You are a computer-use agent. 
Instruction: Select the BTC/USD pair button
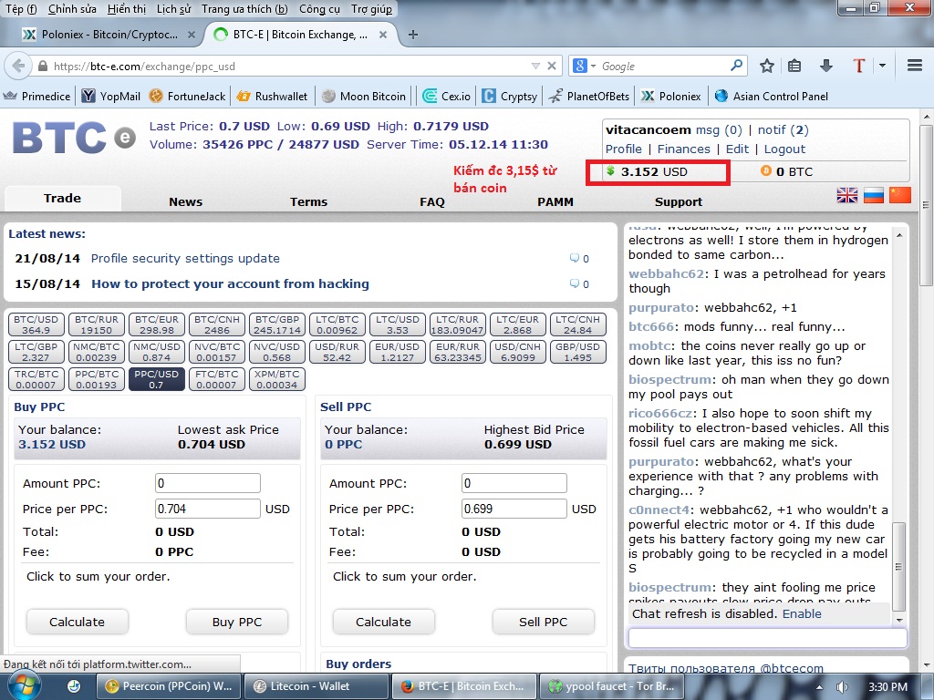point(36,324)
